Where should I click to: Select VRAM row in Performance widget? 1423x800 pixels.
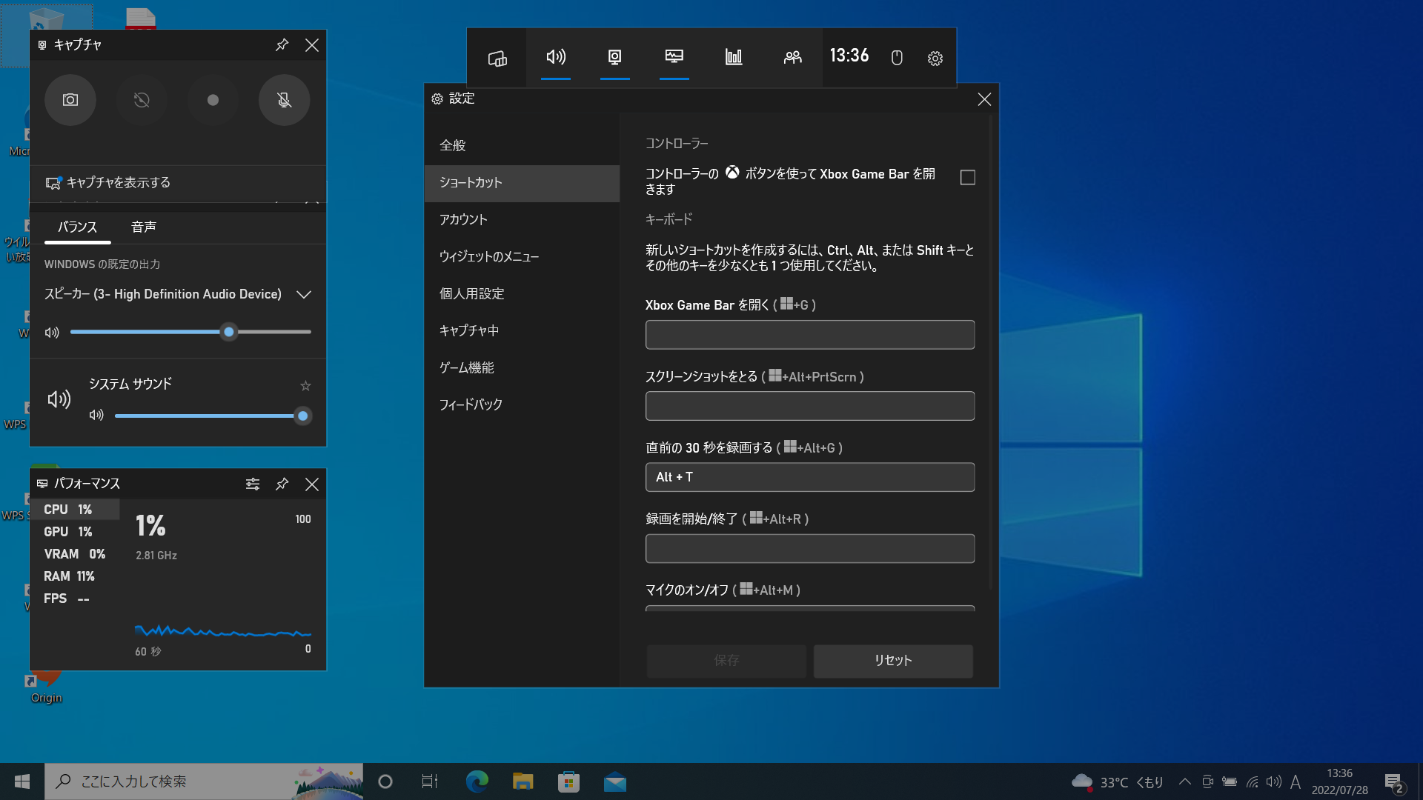click(74, 554)
